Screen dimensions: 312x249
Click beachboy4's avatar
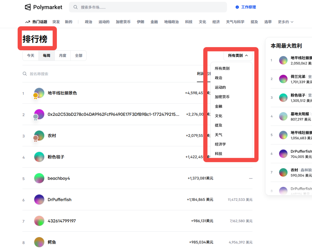tap(39, 178)
